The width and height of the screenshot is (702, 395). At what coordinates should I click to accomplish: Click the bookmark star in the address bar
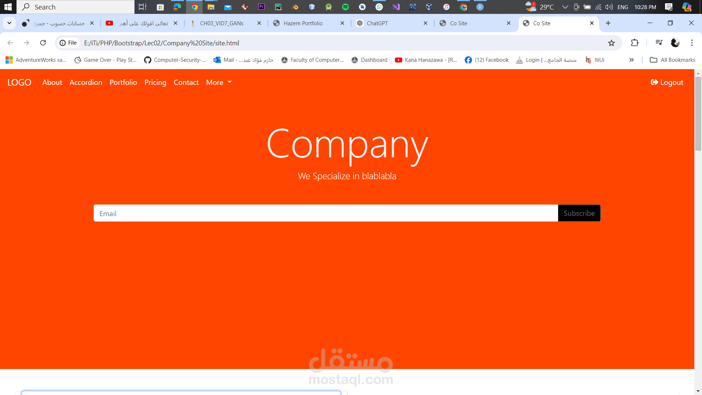click(x=612, y=43)
